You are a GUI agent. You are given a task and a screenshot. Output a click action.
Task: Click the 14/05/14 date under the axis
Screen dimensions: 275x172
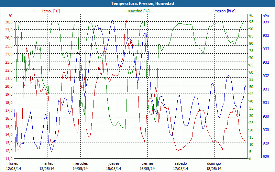(x=80, y=169)
